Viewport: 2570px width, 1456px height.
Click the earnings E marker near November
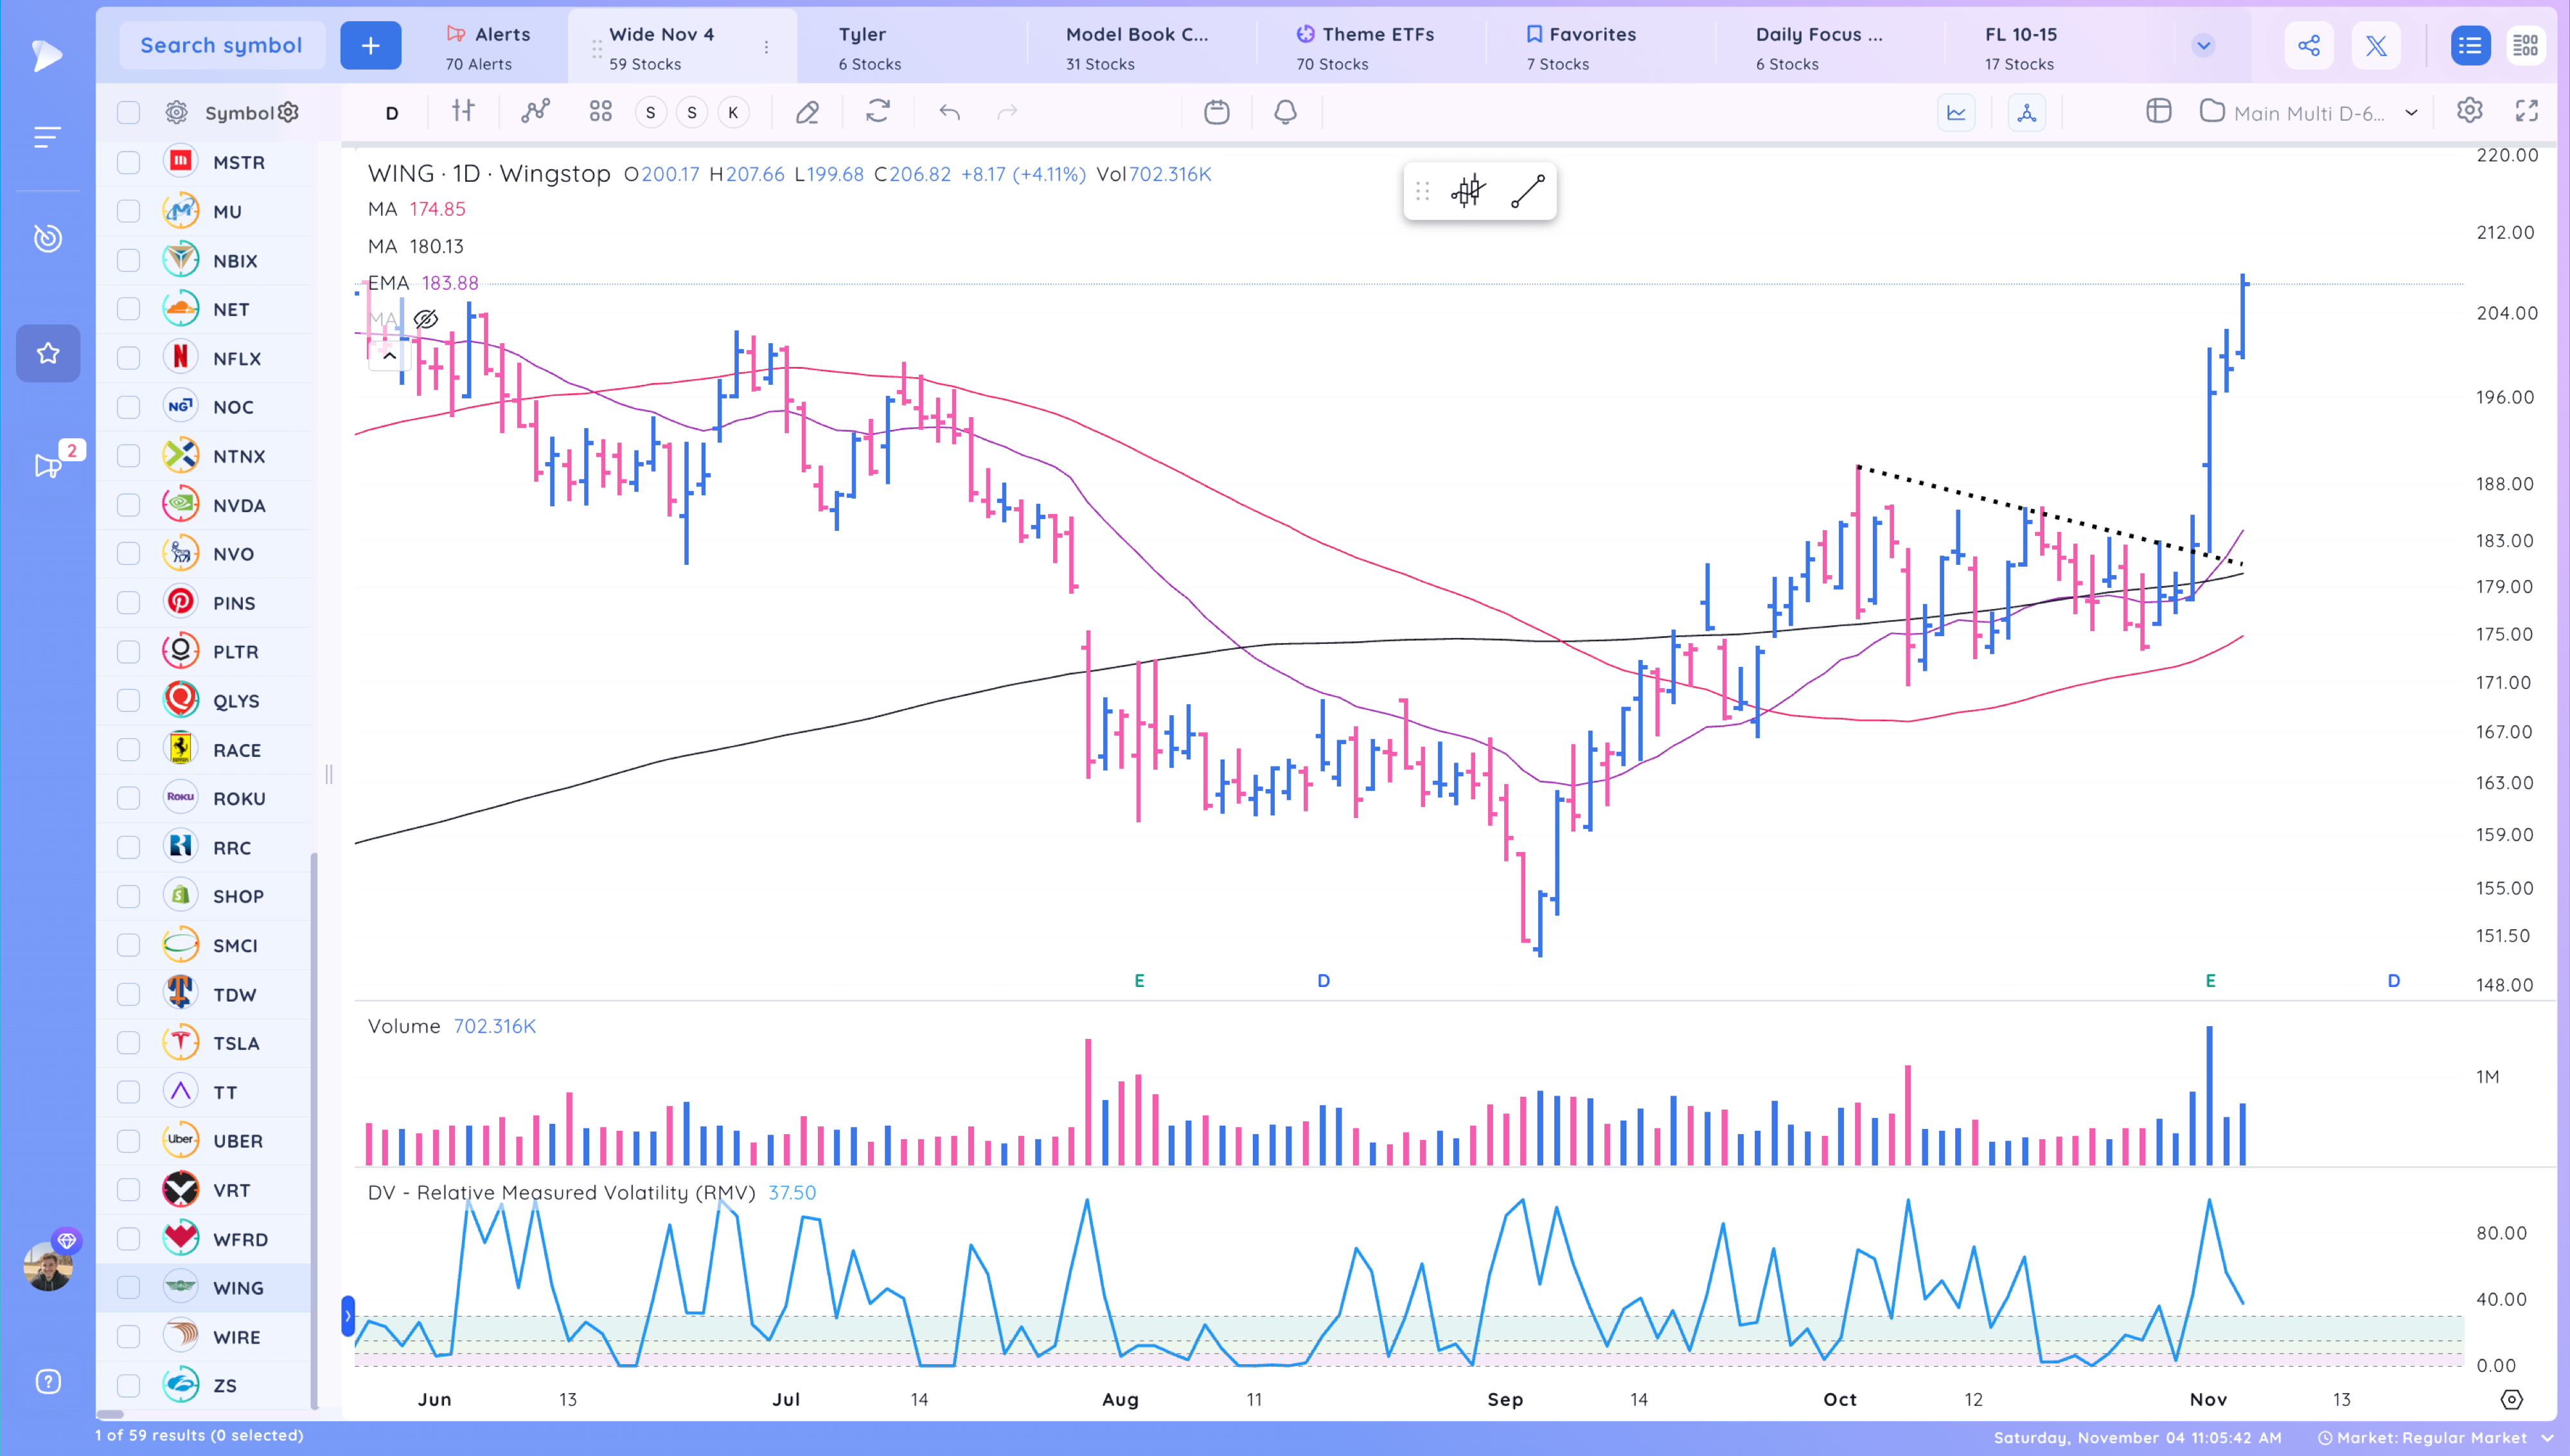pyautogui.click(x=2210, y=980)
